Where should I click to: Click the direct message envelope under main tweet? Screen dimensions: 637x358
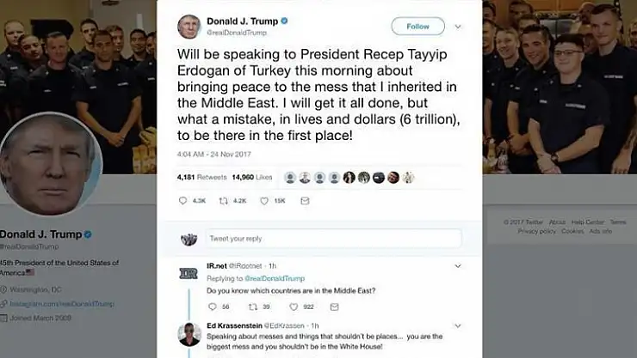305,201
